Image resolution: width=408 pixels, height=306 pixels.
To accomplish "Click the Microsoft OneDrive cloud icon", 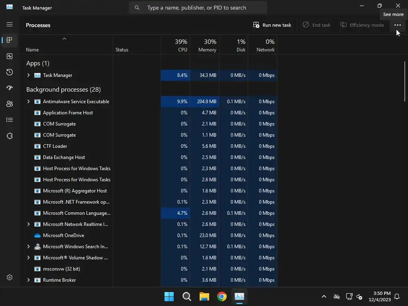I will point(37,235).
